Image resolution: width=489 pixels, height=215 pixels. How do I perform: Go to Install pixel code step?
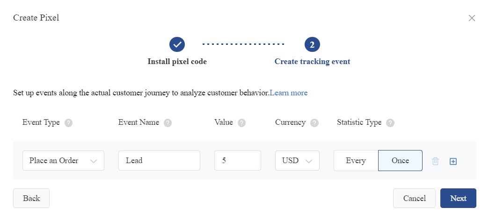177,61
